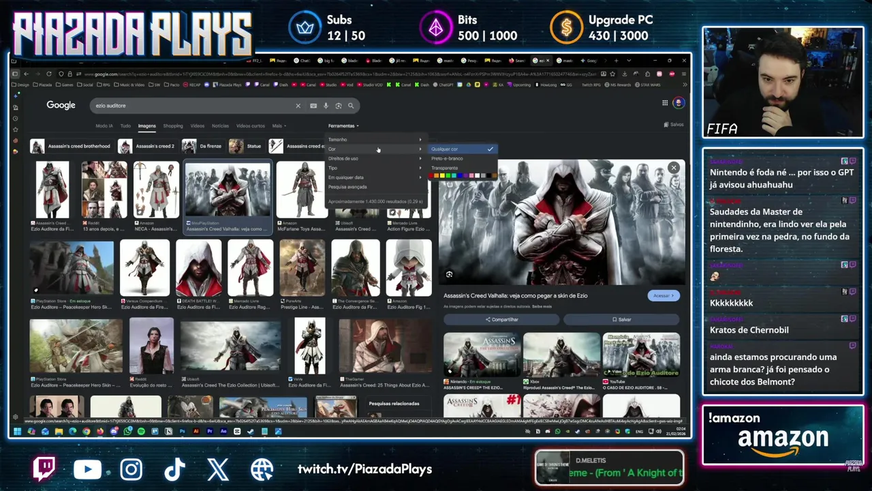Switch to the 'Vídeos' tab
The width and height of the screenshot is (872, 491).
pos(198,125)
